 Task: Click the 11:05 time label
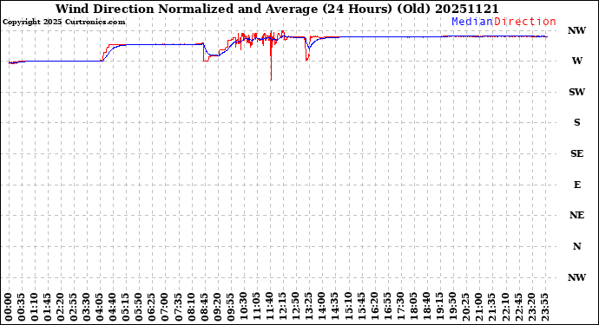click(256, 308)
